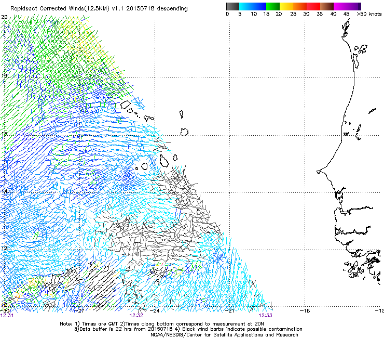
Task: Click the longitude label -21
Action: 229,311
